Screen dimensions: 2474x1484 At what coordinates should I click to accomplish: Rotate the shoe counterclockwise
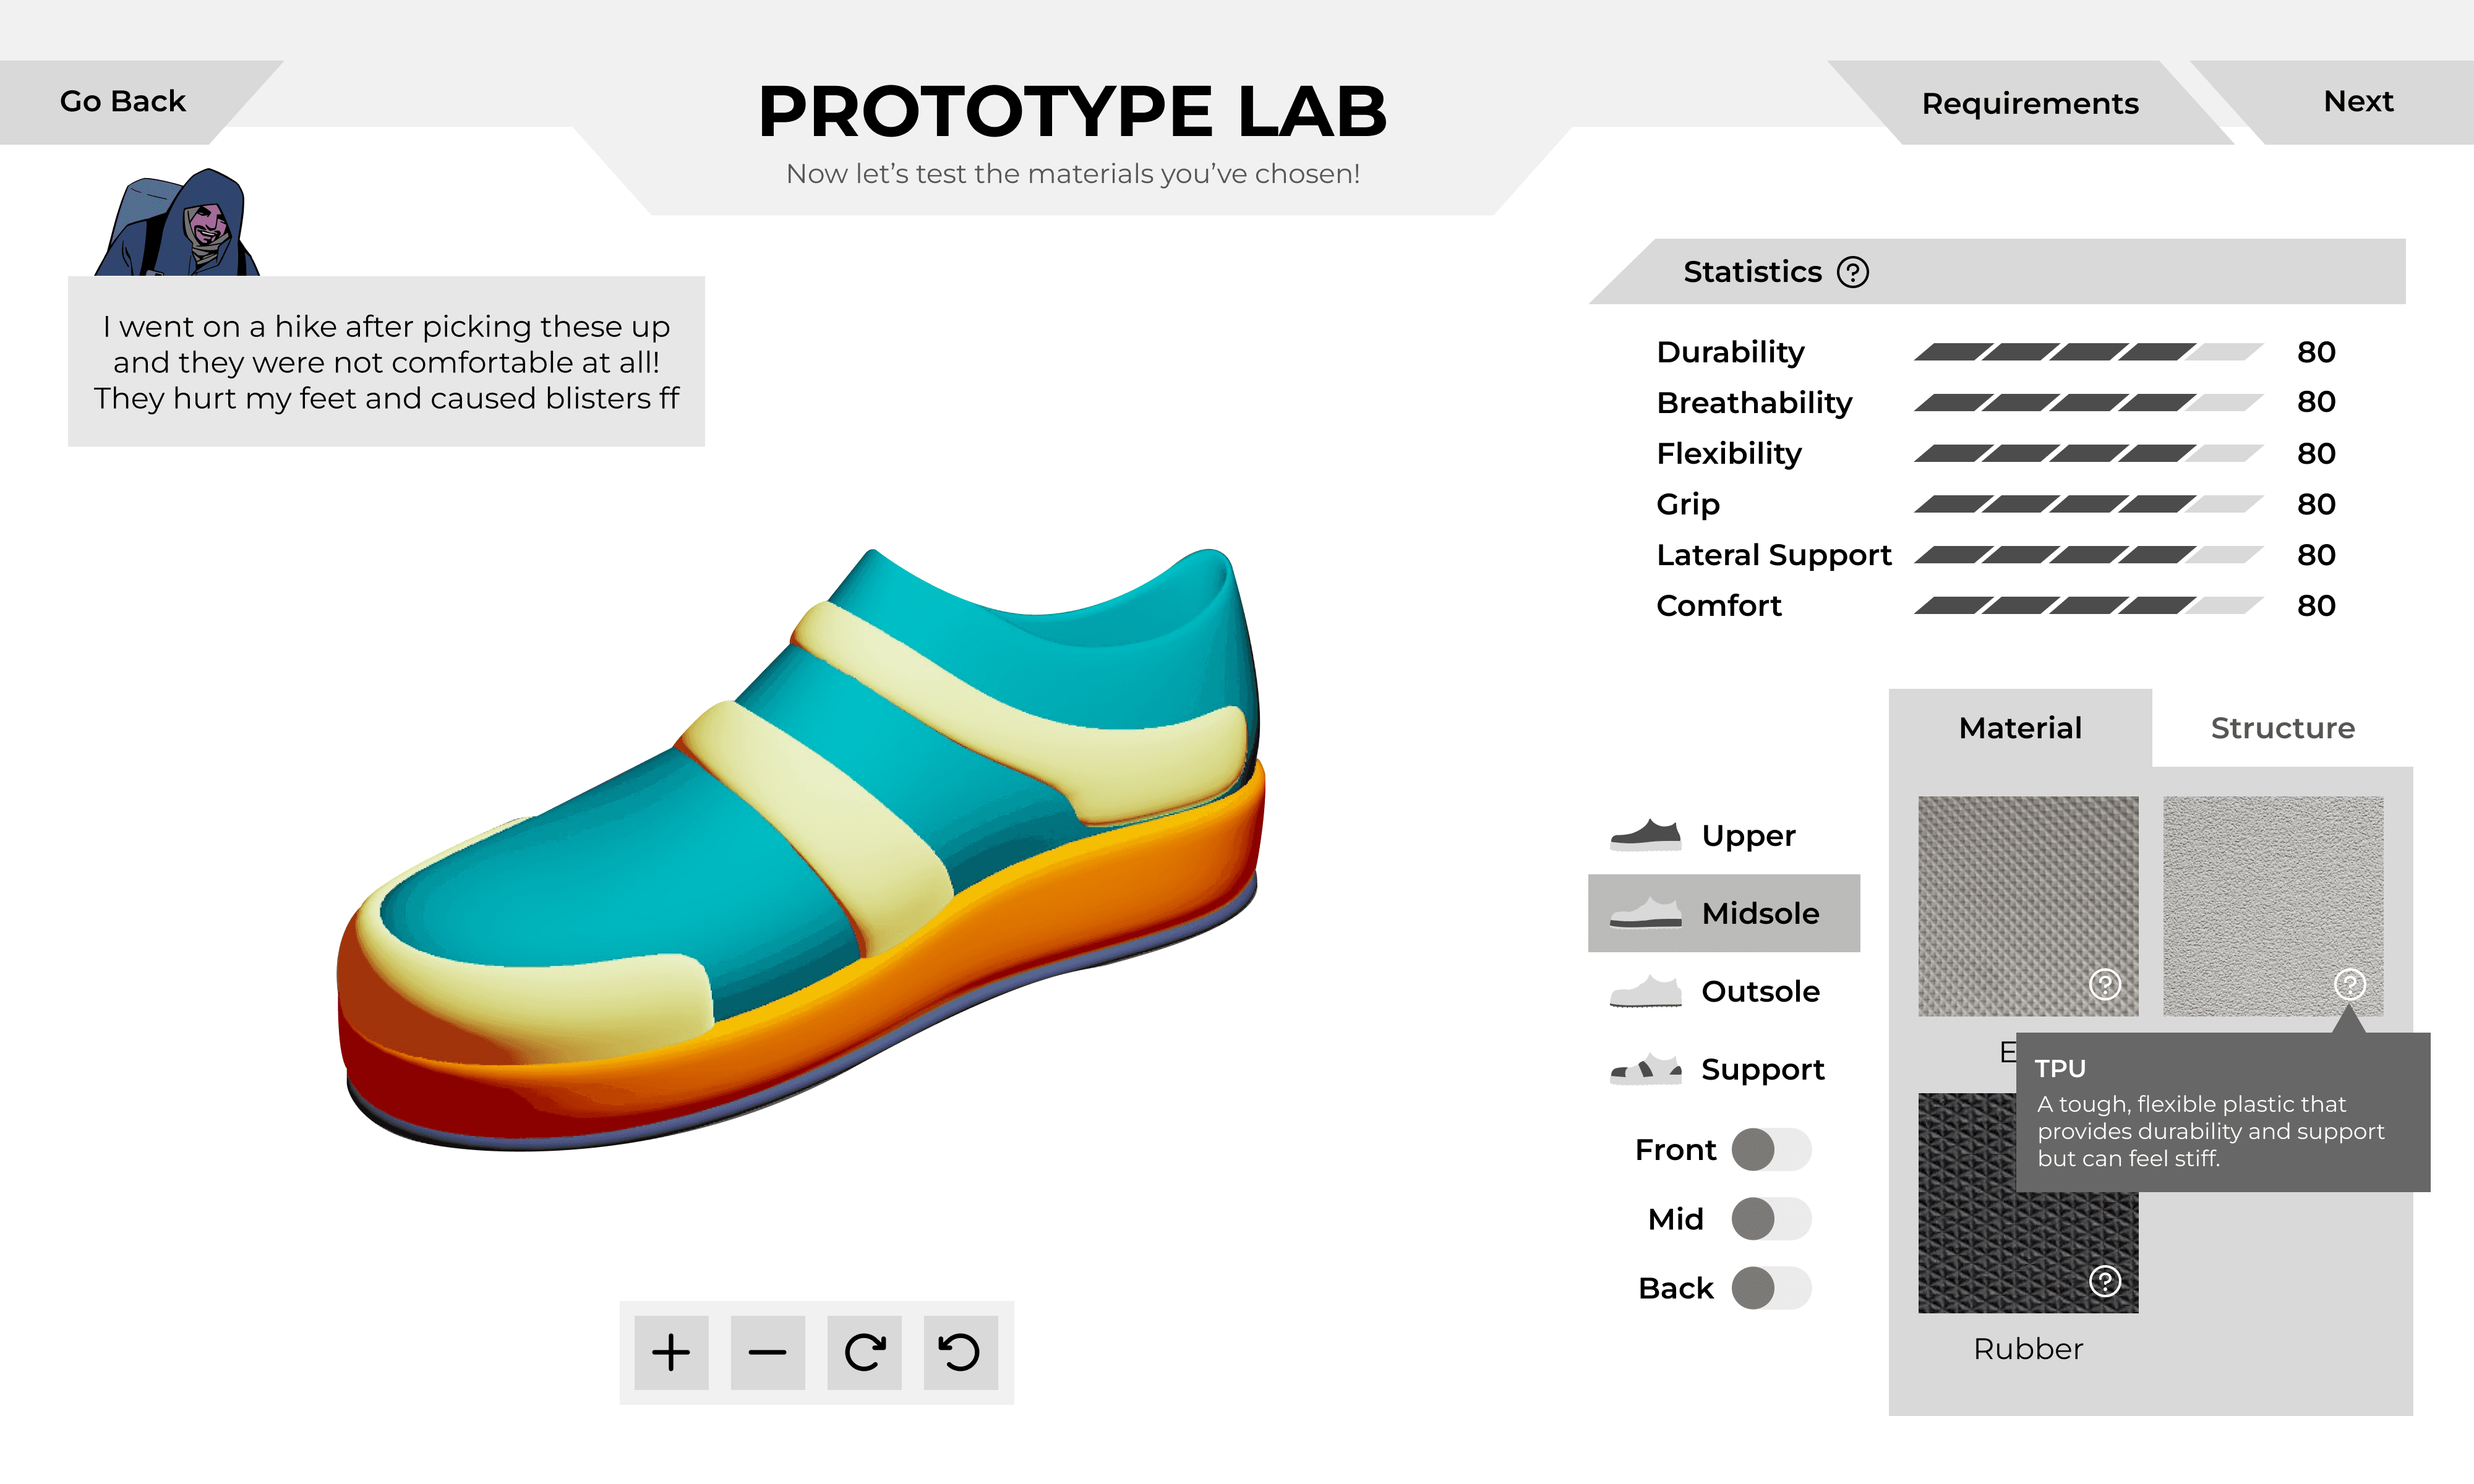(960, 1352)
